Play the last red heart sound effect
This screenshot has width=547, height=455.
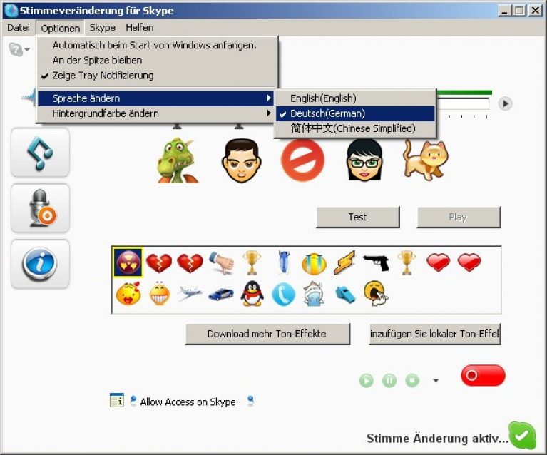(x=469, y=262)
